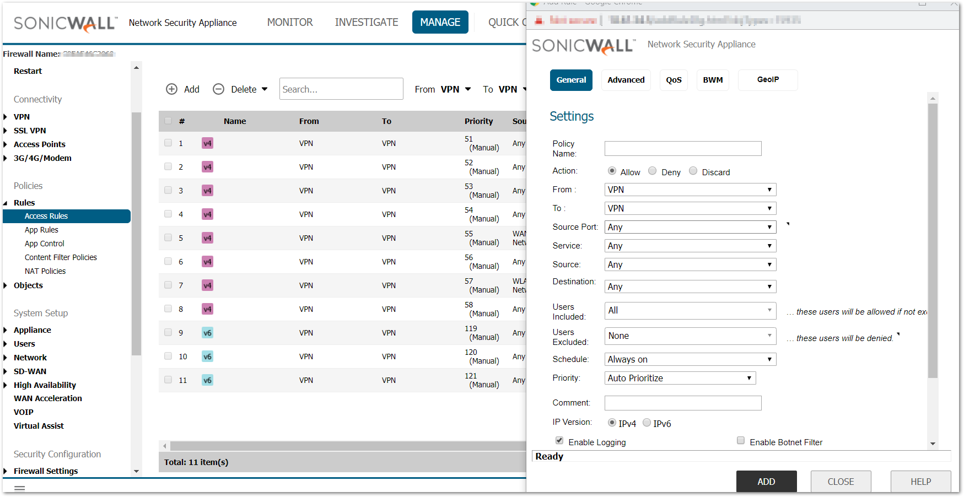Click the SonicWall logo in main window
This screenshot has width=964, height=497.
65,23
